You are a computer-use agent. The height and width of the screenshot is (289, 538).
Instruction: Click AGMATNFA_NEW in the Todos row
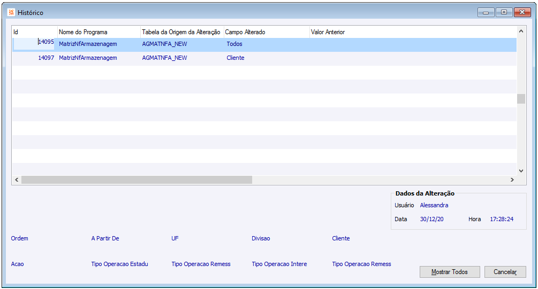click(164, 44)
